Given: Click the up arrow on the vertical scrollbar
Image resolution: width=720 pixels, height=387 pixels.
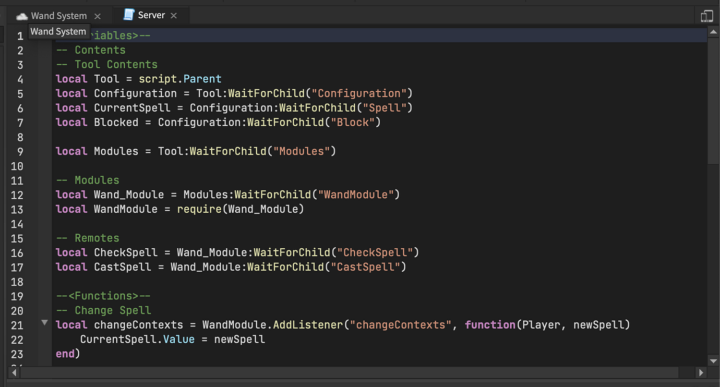Looking at the screenshot, I should pyautogui.click(x=713, y=32).
